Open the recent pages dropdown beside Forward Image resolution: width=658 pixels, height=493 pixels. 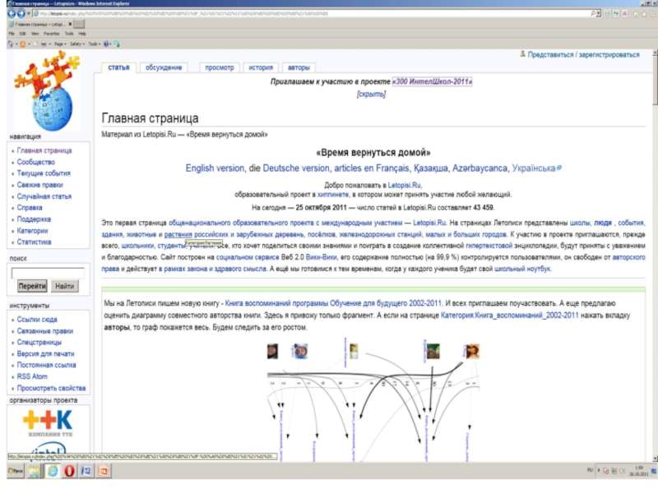coord(28,13)
